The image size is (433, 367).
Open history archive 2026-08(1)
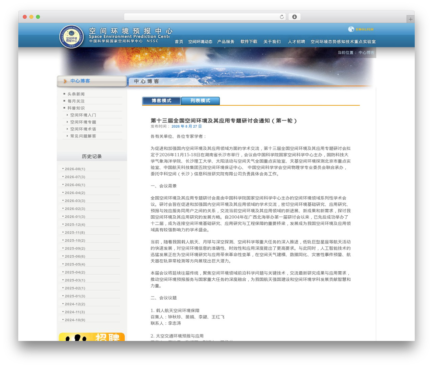tap(75, 169)
